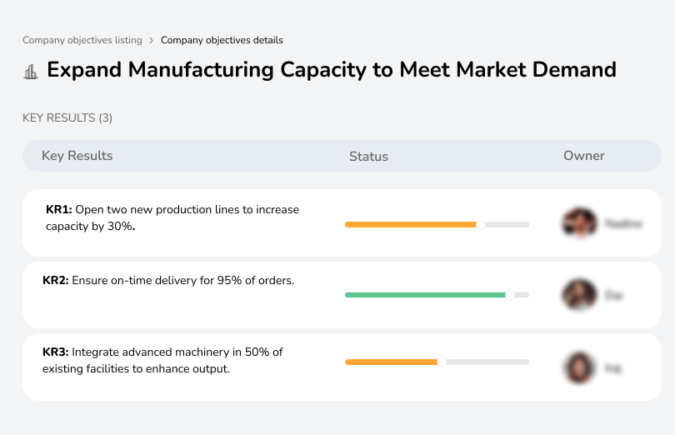Click the Company objectives details breadcrumb
This screenshot has height=435, width=675.
pyautogui.click(x=222, y=40)
